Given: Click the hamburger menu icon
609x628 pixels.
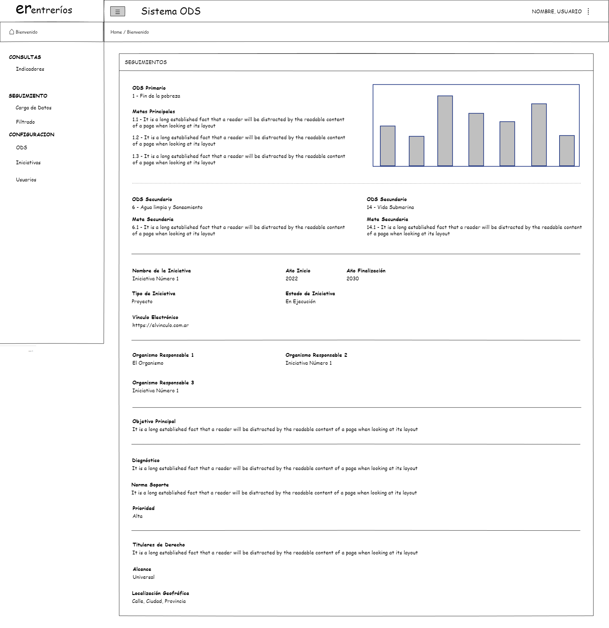Looking at the screenshot, I should tap(118, 11).
